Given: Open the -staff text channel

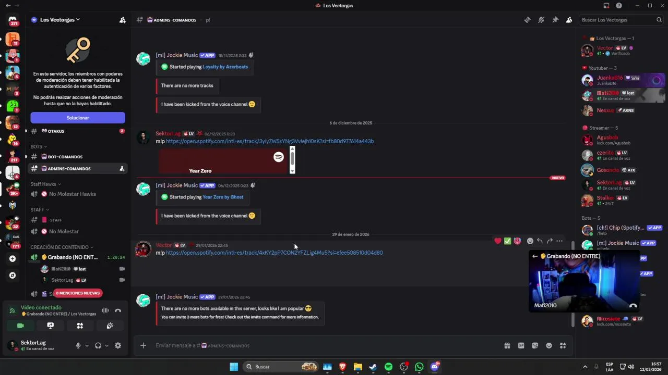Looking at the screenshot, I should 78,220.
